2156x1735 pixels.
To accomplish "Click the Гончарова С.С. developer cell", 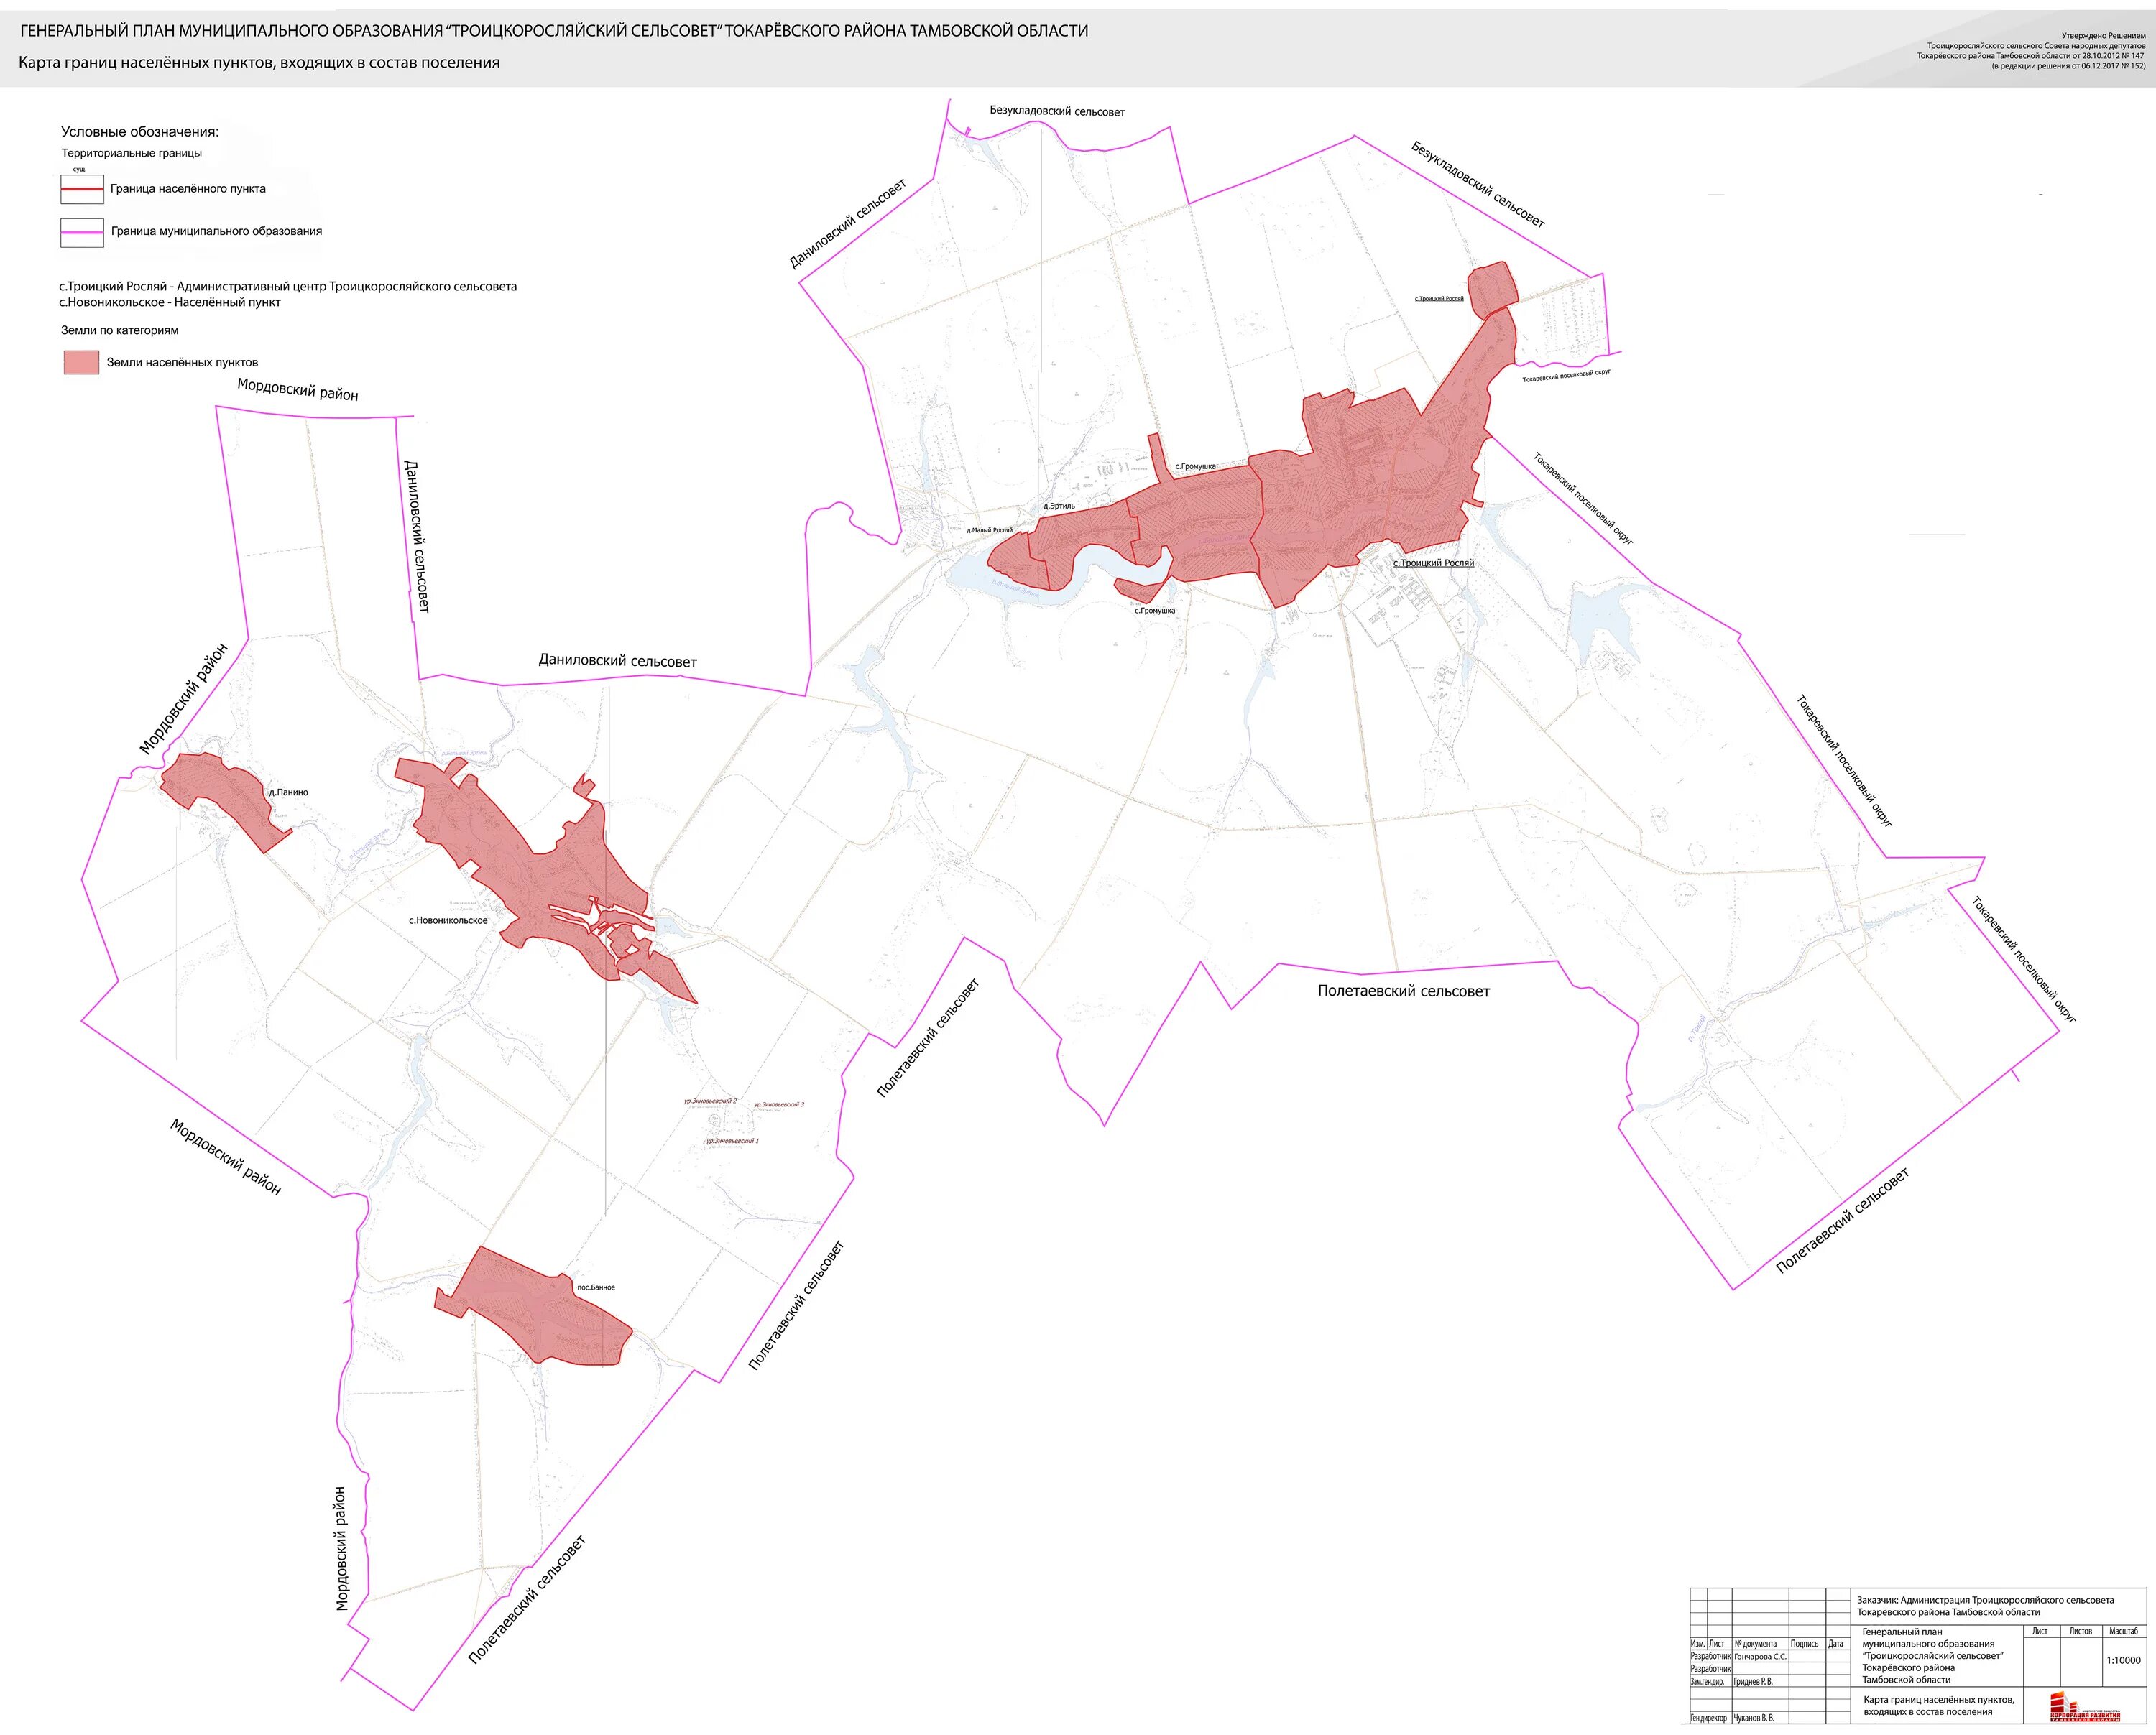I will pyautogui.click(x=1760, y=1657).
